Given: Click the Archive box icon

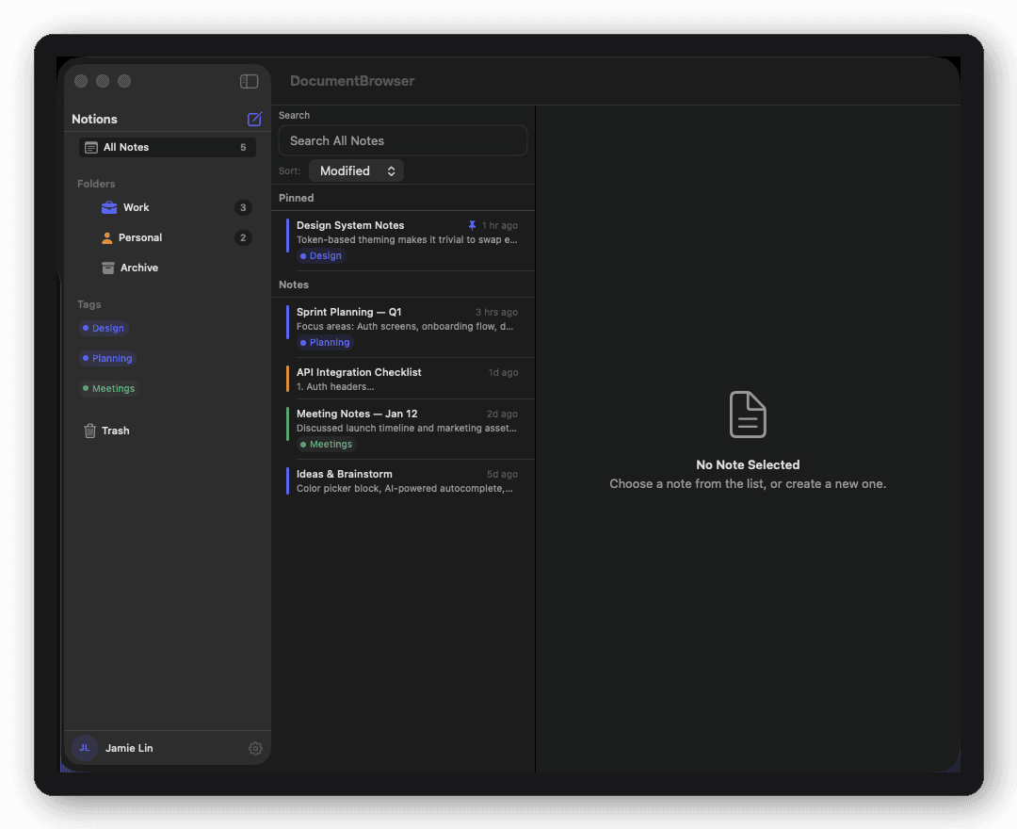Looking at the screenshot, I should 107,268.
